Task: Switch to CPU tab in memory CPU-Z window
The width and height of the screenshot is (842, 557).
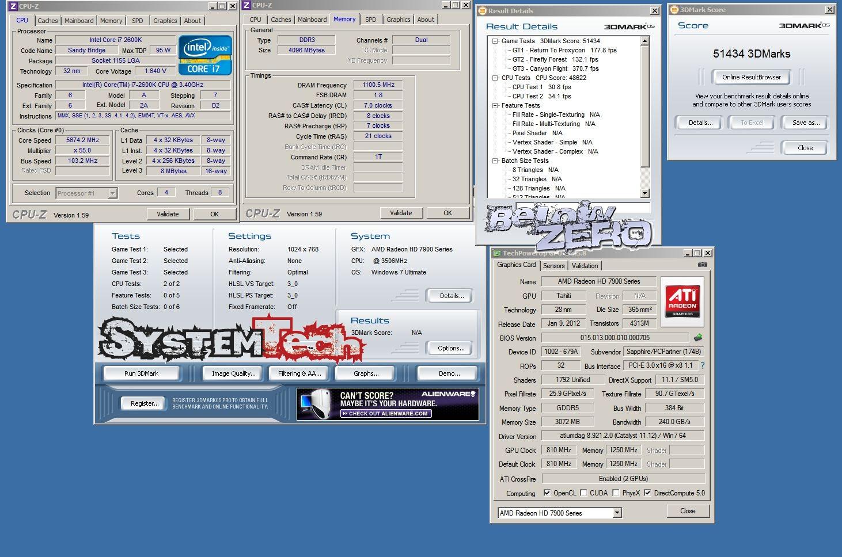Action: 255,20
